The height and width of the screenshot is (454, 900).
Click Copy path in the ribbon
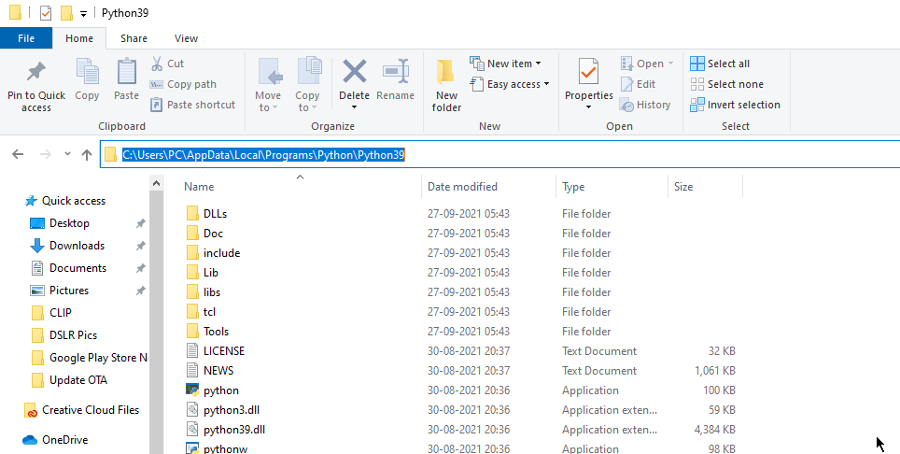[x=183, y=84]
